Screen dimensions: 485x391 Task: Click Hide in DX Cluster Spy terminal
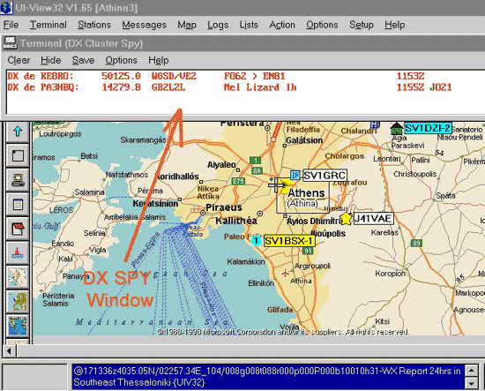(x=51, y=60)
